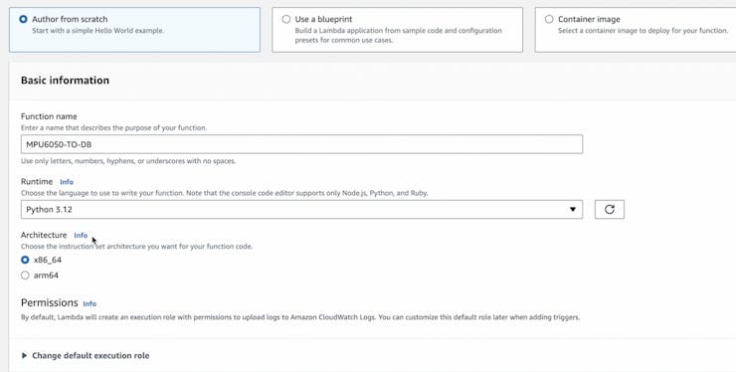Click the Runtime dropdown arrow icon
The height and width of the screenshot is (372, 736).
point(573,210)
